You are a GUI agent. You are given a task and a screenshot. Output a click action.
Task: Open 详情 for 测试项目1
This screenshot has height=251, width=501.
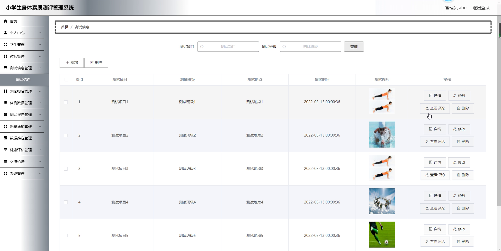pyautogui.click(x=435, y=96)
